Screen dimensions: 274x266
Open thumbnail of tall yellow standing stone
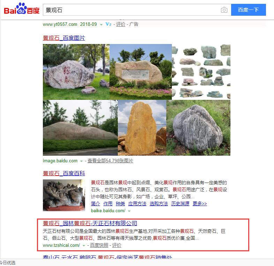click(x=142, y=128)
